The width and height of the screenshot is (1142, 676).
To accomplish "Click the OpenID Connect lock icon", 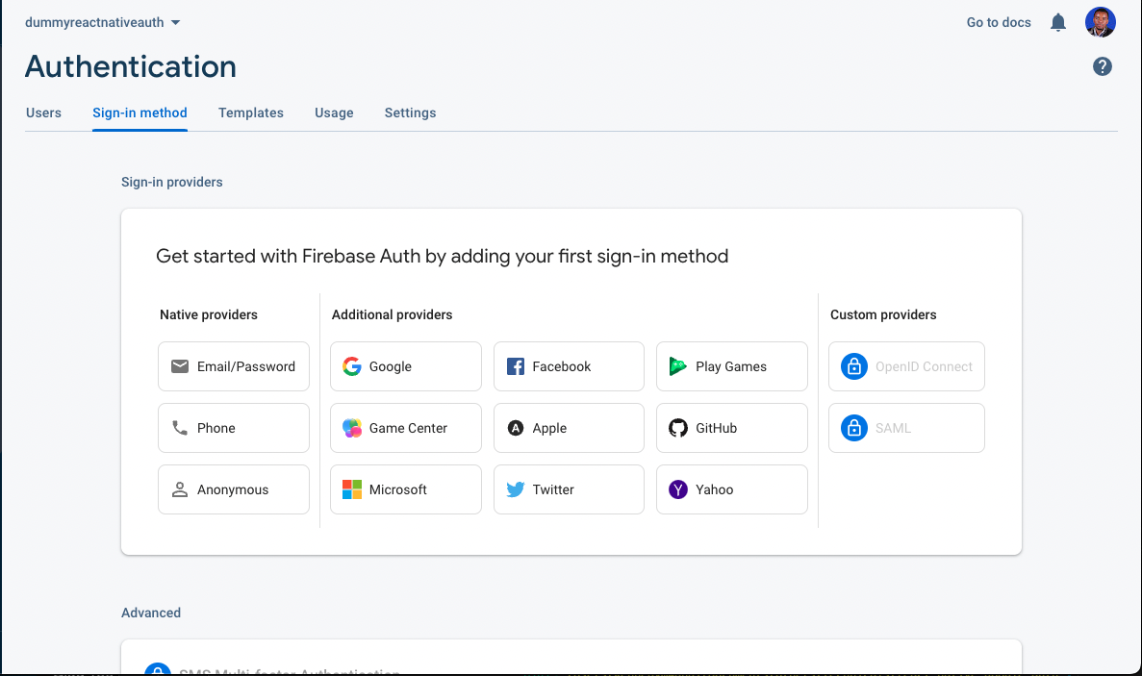I will click(x=853, y=366).
